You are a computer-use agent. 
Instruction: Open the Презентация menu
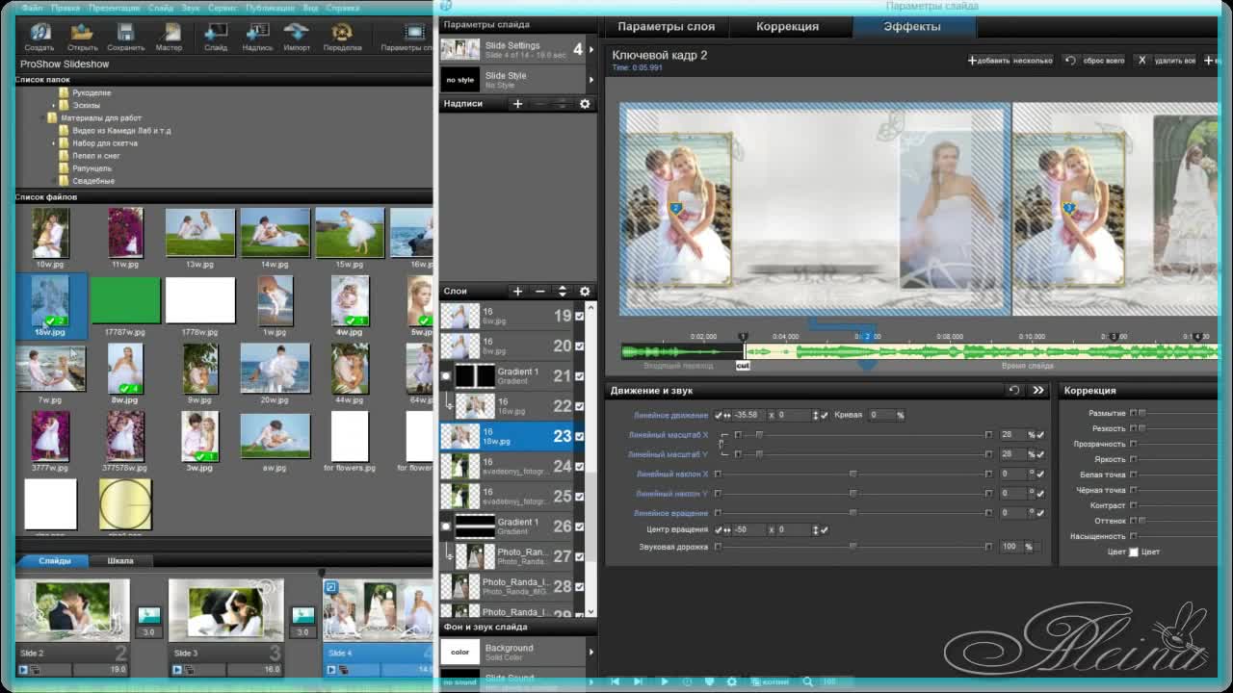114,8
